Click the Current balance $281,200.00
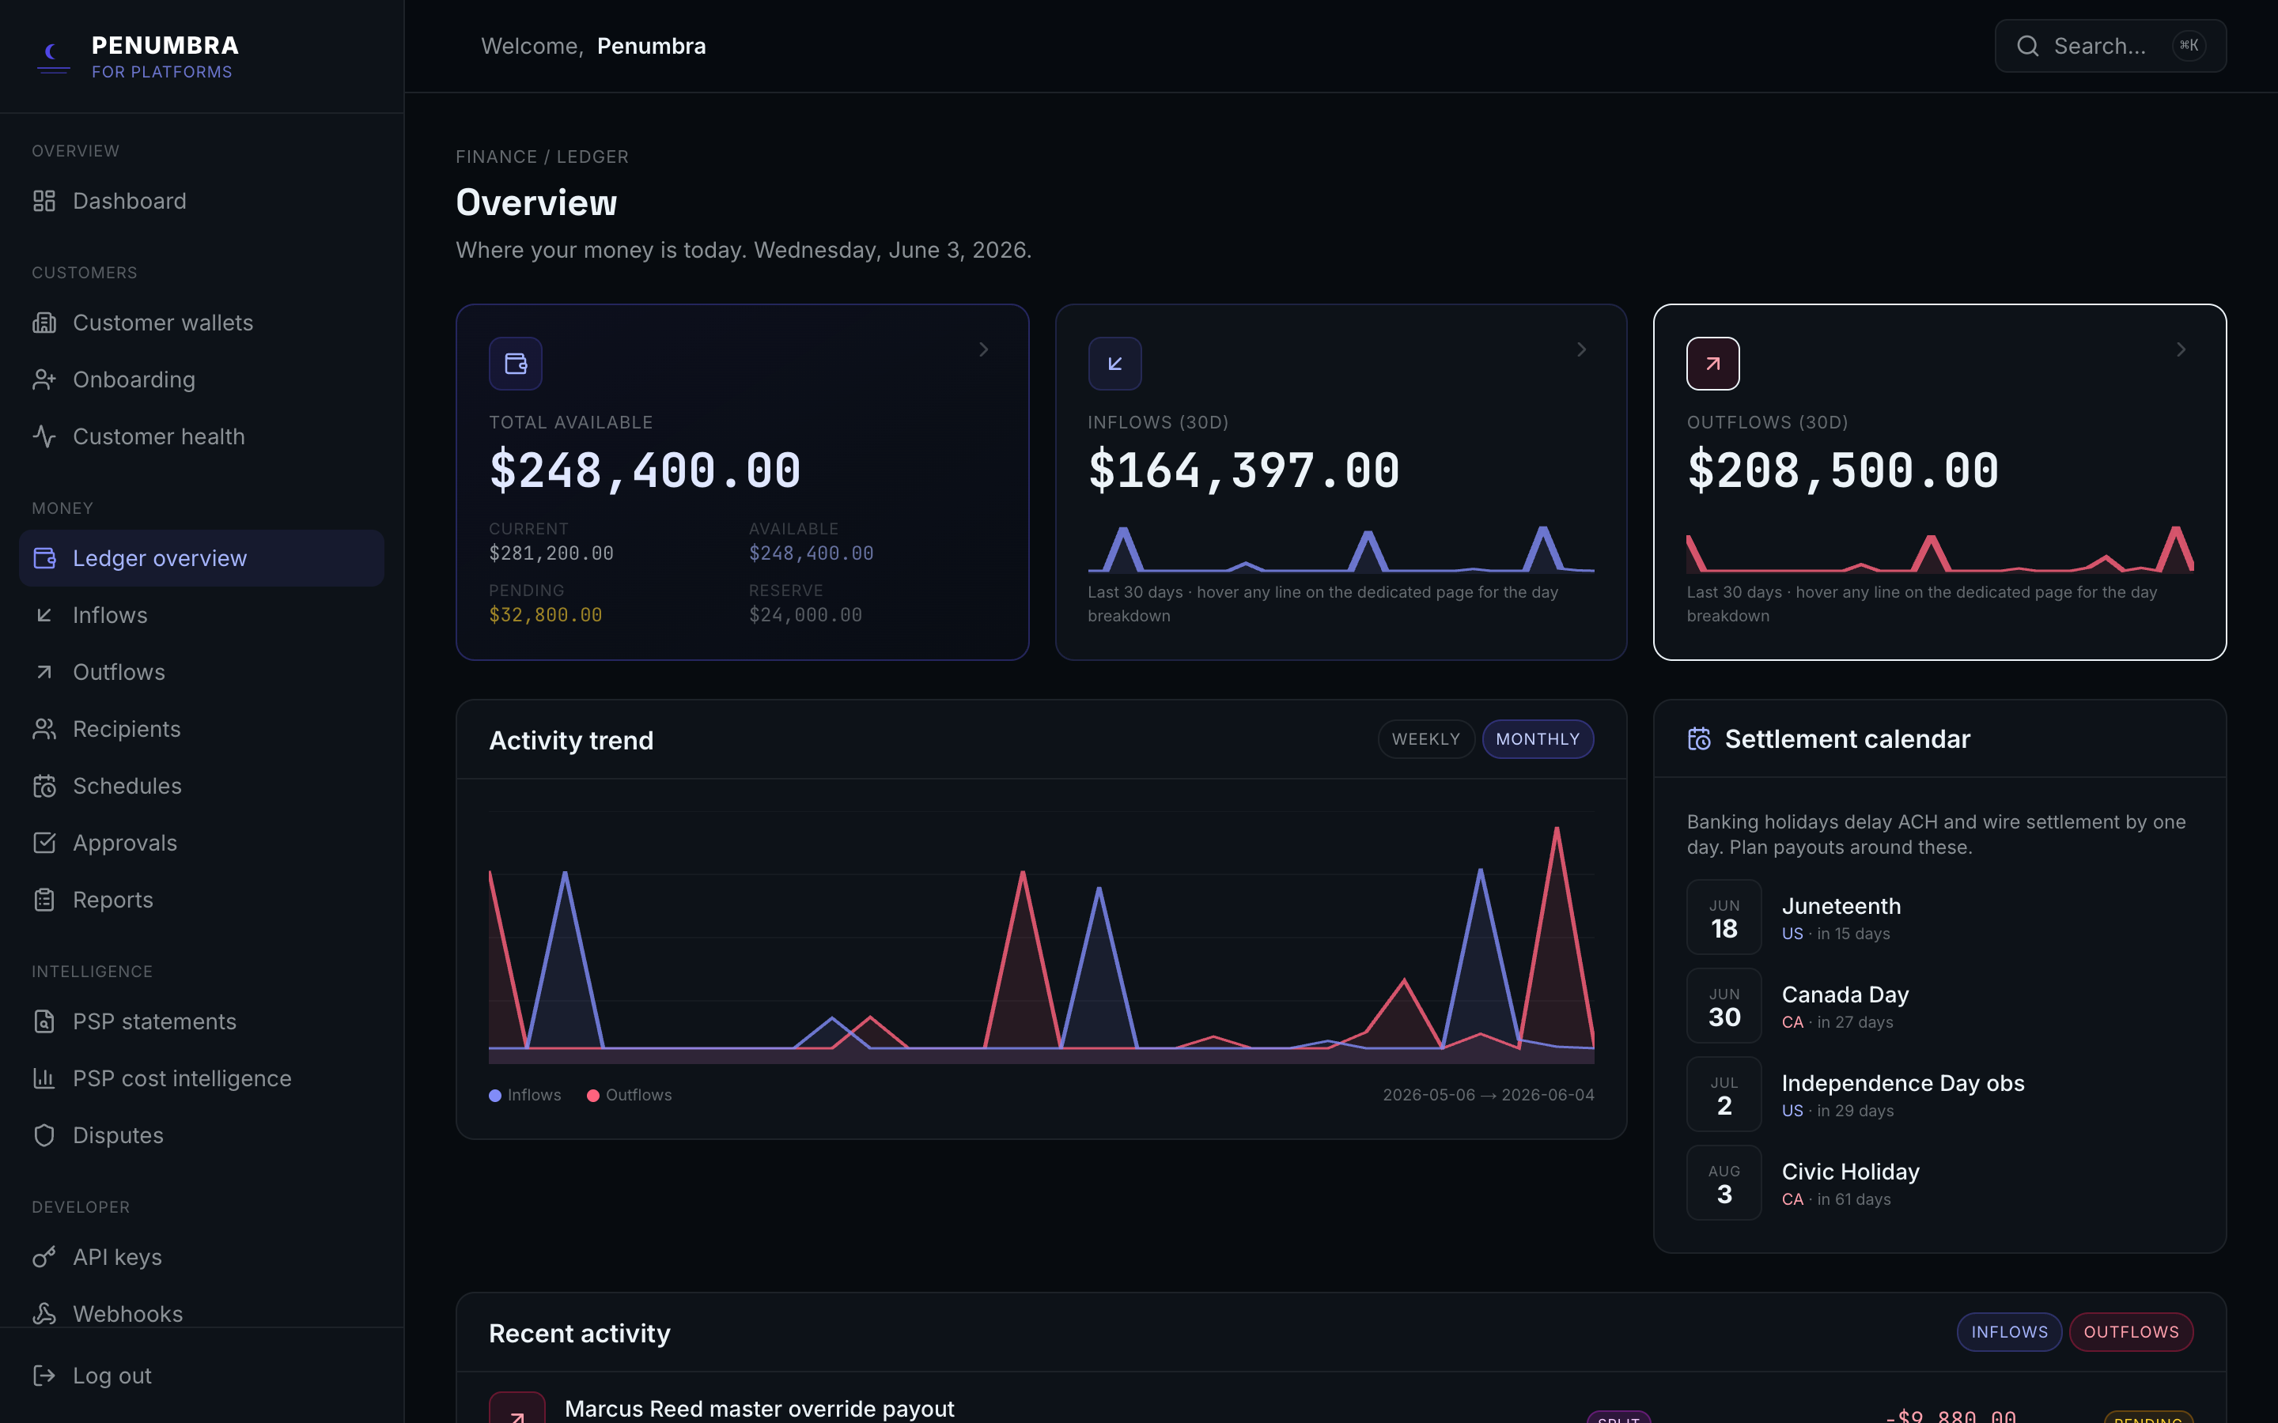Screen dimensions: 2278x1423 (551, 553)
